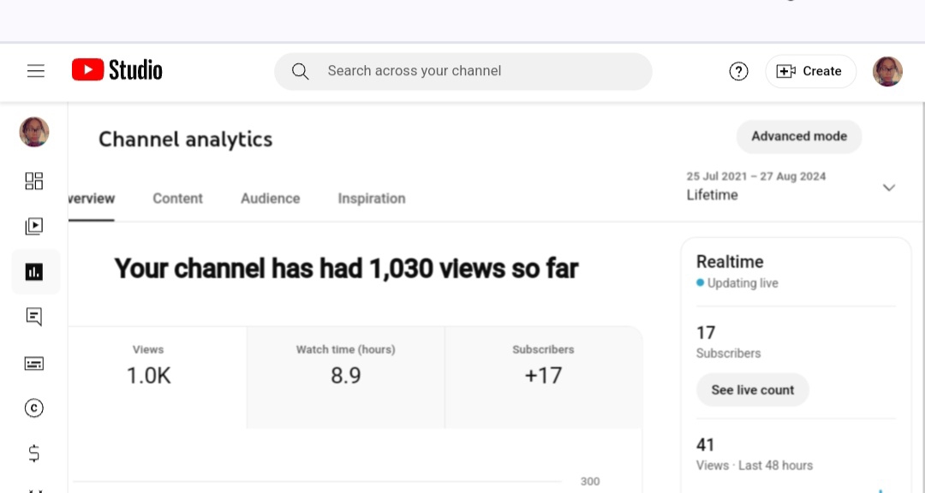Click the Advanced mode button
Image resolution: width=925 pixels, height=493 pixels.
(798, 136)
